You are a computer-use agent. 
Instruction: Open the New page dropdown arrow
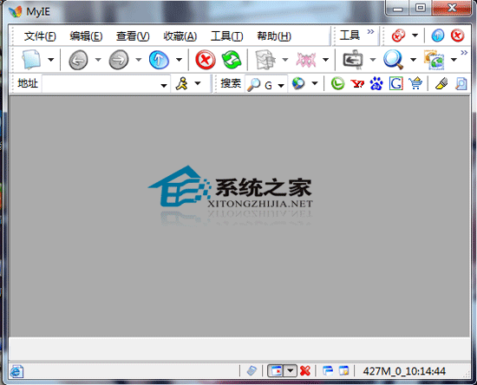[x=51, y=60]
